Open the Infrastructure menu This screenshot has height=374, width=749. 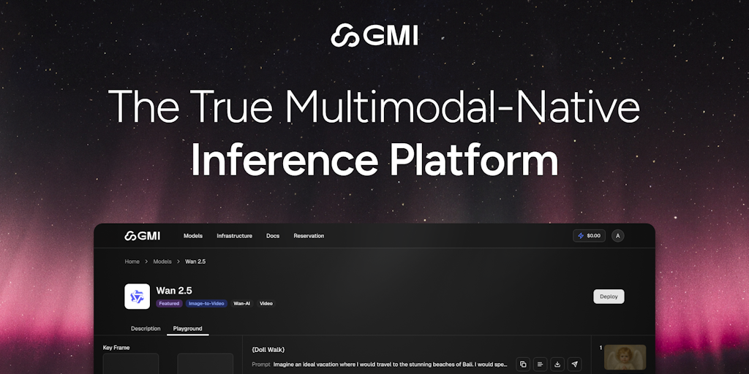pyautogui.click(x=234, y=236)
